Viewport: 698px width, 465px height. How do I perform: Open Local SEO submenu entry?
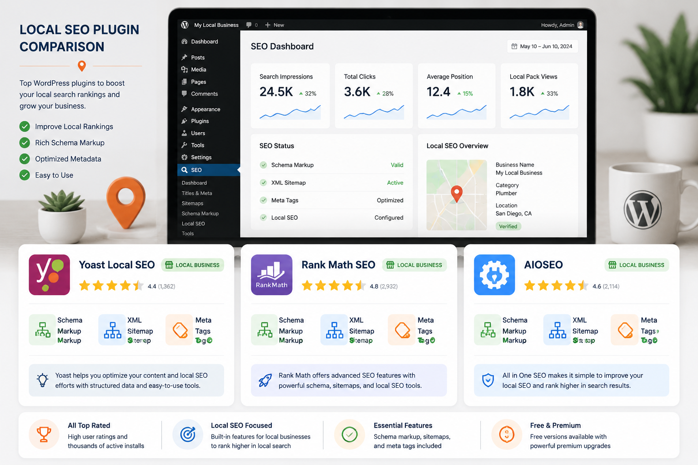(193, 224)
